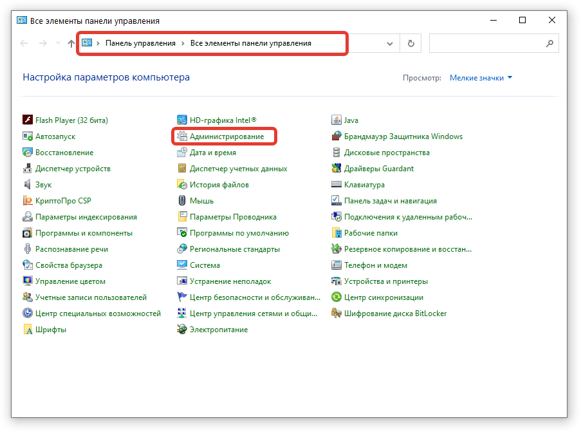Select Панель управления in the breadcrumb
581x432 pixels.
(x=140, y=43)
